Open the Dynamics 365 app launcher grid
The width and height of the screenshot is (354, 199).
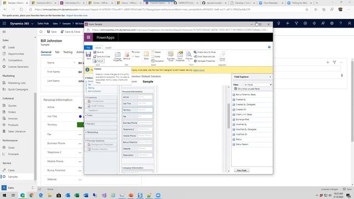pos(4,23)
